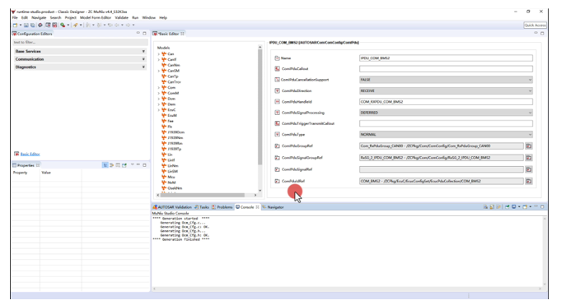Open the Project menu
Viewport: 561px width, 305px height.
[x=71, y=17]
